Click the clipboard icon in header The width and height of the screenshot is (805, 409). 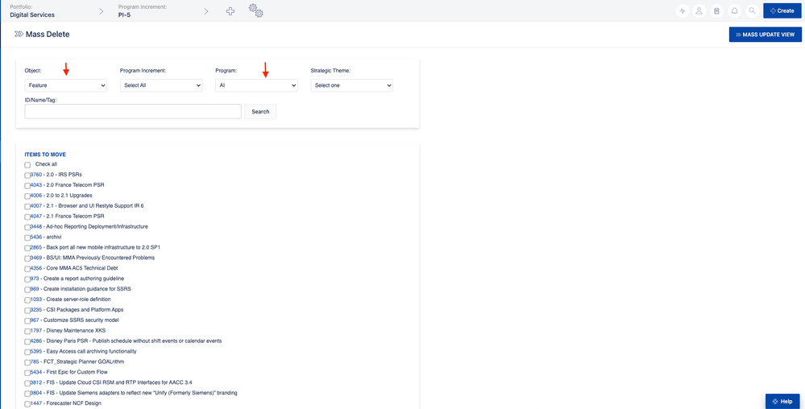[x=716, y=10]
